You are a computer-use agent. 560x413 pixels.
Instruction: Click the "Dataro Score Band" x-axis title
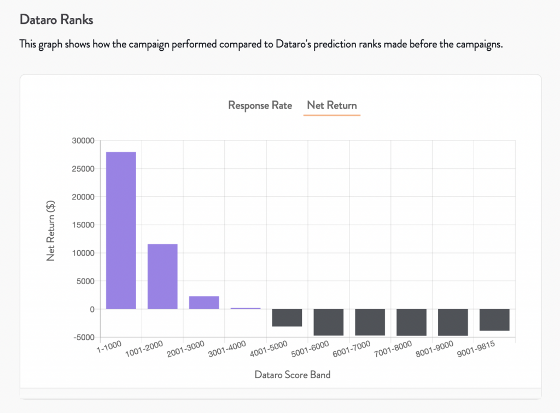tap(292, 375)
